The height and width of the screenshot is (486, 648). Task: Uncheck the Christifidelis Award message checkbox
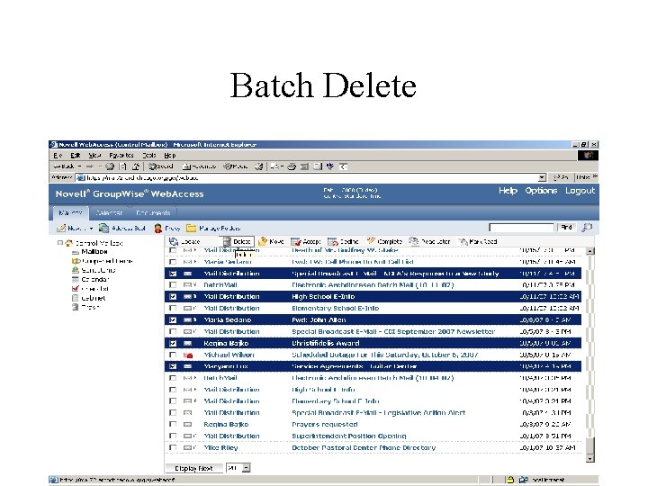[x=173, y=344]
